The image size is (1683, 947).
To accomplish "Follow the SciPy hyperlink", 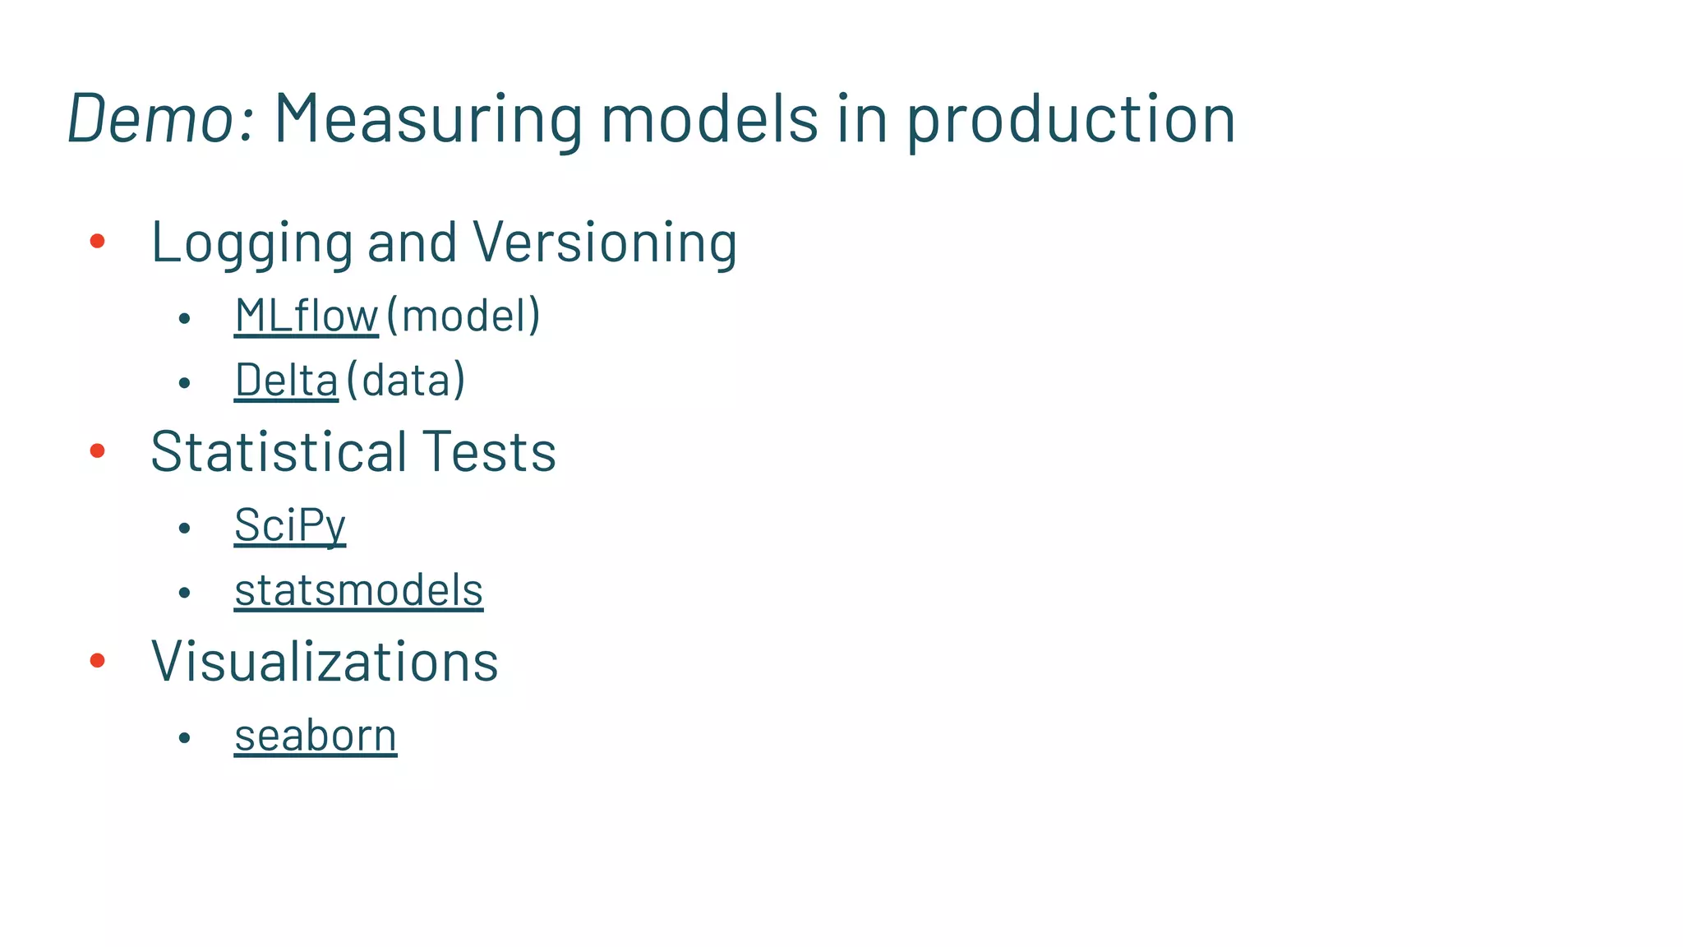I will (x=289, y=525).
